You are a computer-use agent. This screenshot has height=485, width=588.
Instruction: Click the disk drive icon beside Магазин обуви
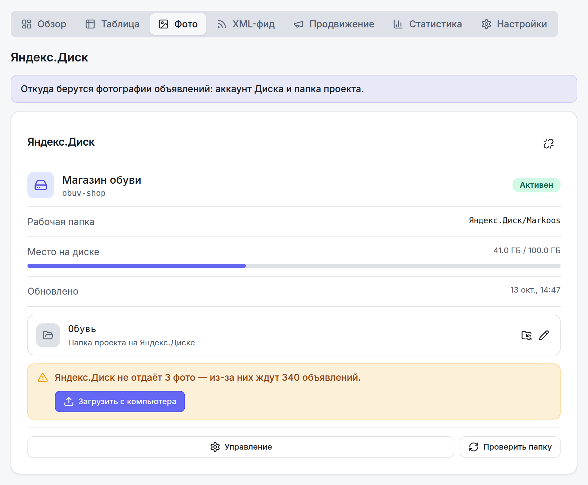41,185
